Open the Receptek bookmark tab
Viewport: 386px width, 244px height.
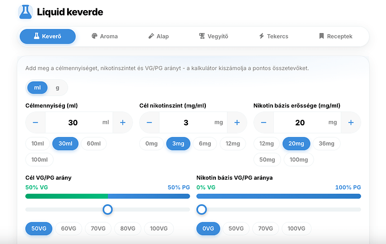click(336, 36)
